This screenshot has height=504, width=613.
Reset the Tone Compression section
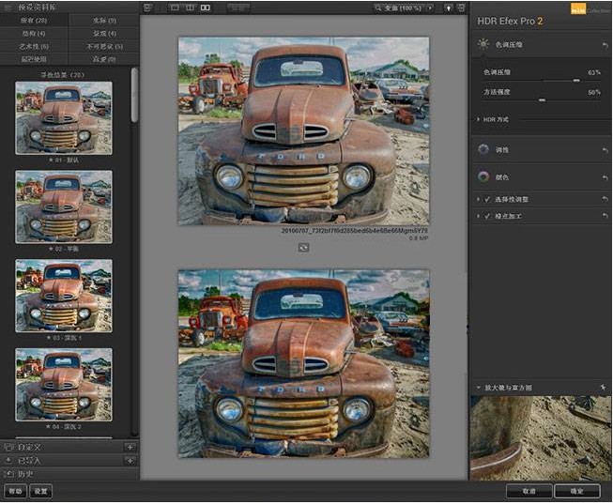[x=605, y=45]
